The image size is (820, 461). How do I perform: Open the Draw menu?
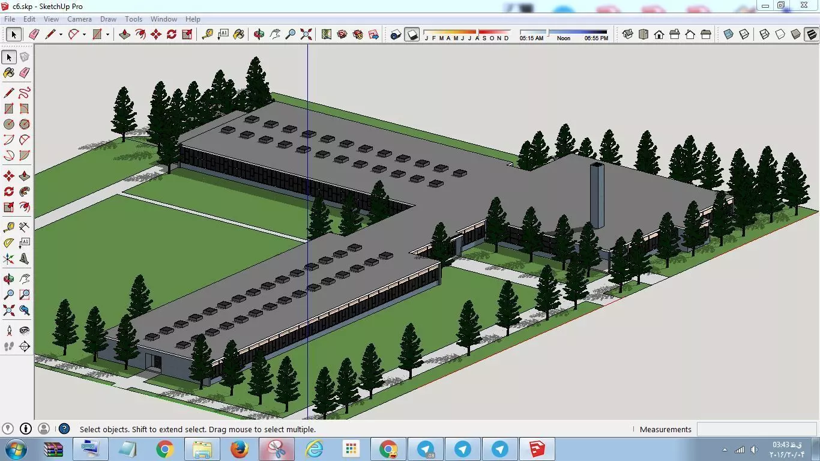[x=108, y=19]
